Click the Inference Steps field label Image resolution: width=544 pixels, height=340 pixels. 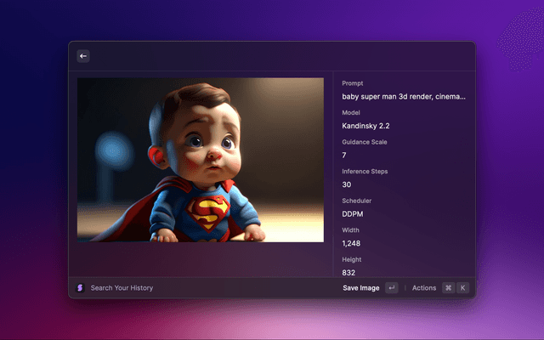365,171
